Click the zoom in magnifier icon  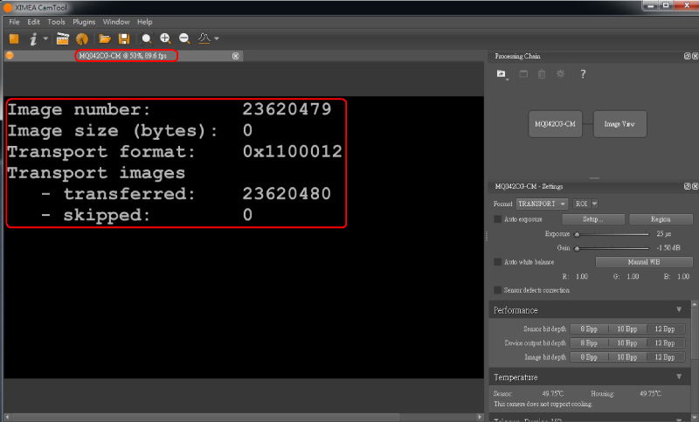click(x=165, y=38)
